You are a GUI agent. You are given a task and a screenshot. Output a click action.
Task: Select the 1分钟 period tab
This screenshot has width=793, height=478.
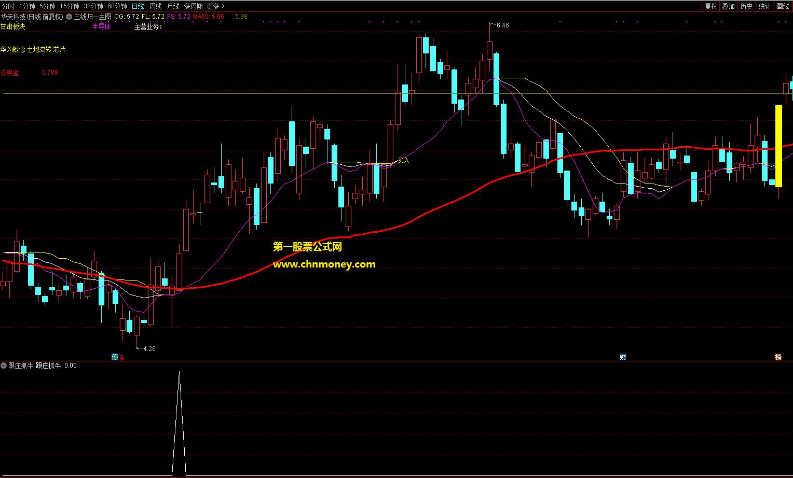pos(27,6)
